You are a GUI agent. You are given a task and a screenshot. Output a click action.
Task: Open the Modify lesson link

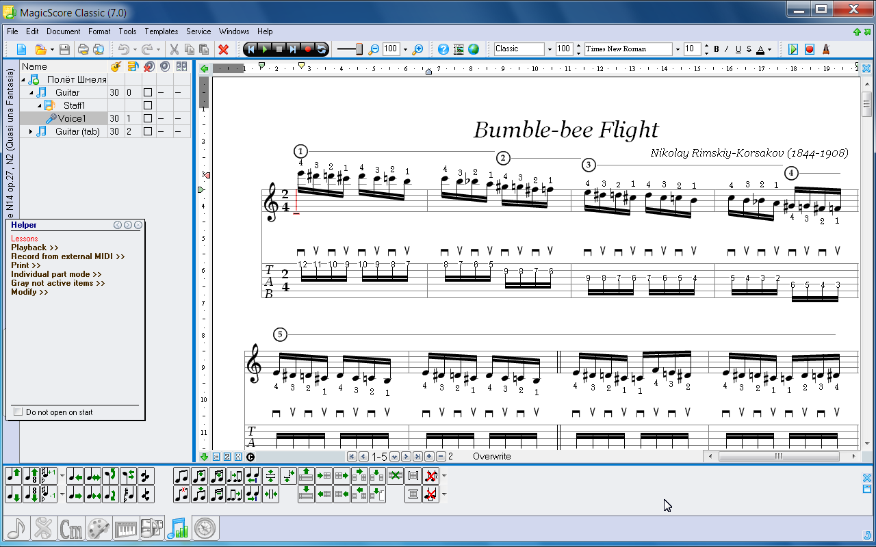29,292
